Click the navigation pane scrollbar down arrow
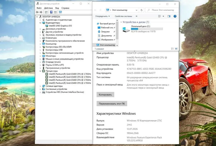Image resolution: width=216 pixels, height=146 pixels. (117, 45)
